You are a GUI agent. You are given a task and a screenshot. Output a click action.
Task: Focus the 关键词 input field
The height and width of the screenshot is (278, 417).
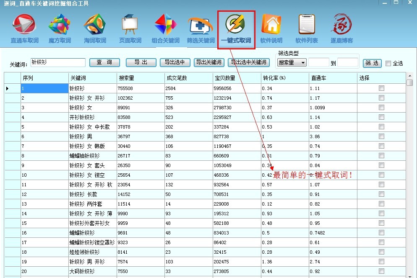tap(58, 62)
